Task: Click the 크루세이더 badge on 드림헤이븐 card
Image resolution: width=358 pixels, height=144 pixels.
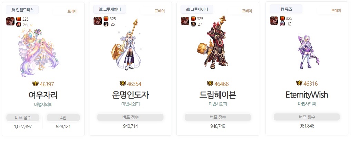Action: pos(197,10)
